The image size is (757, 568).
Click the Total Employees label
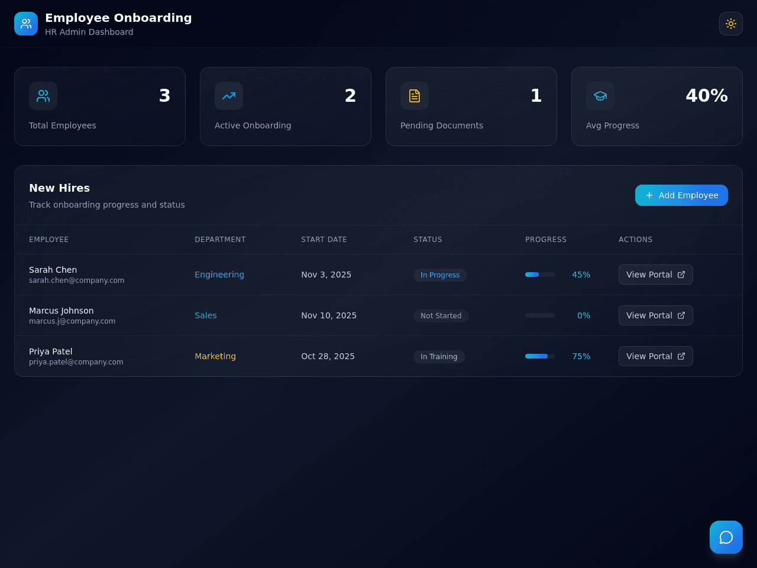[63, 125]
